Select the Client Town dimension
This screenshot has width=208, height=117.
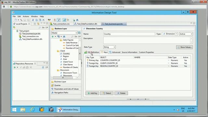point(68,62)
